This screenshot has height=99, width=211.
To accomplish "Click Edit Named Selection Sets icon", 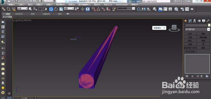I will pos(114,9).
